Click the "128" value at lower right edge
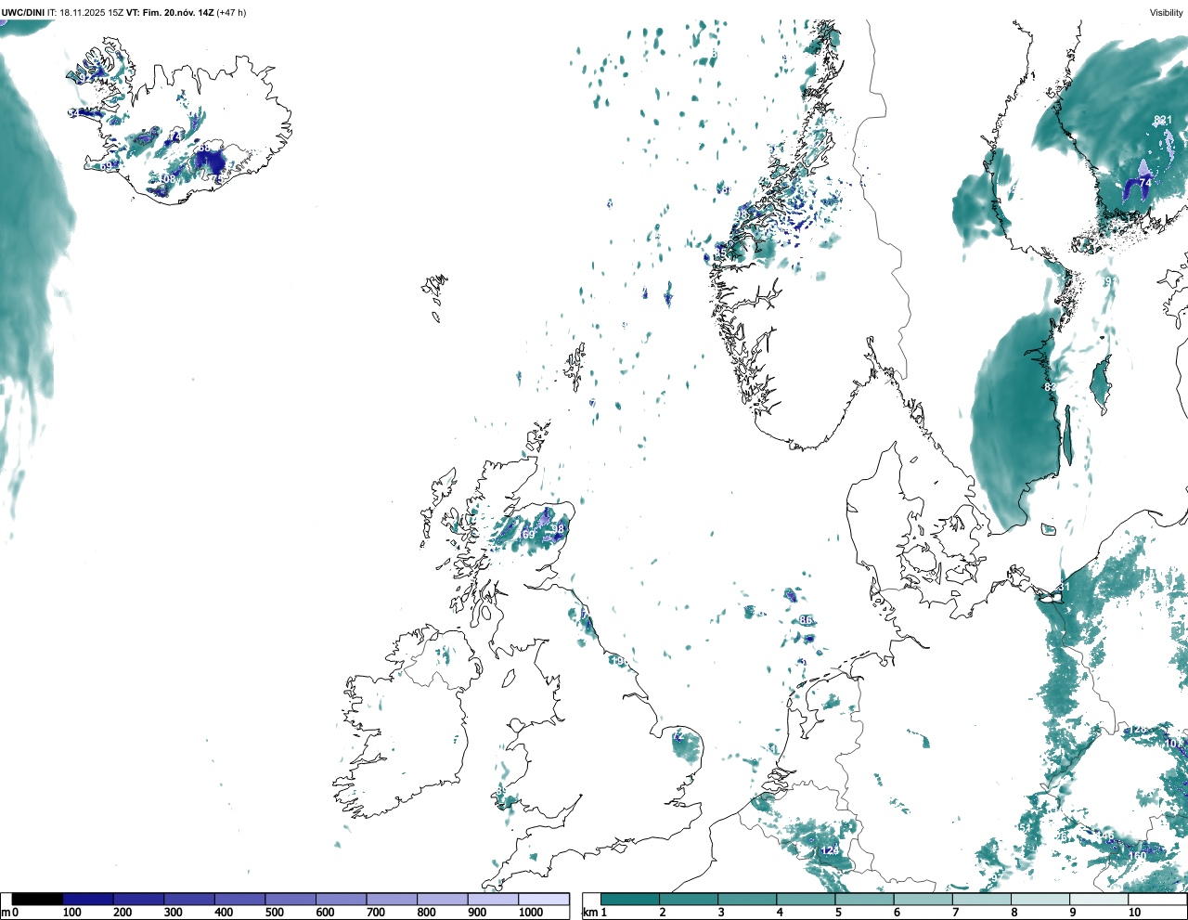Viewport: 1188px width, 920px height. click(x=1138, y=730)
